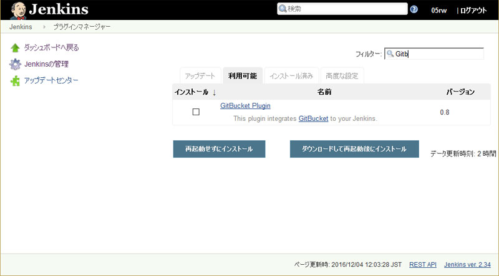
Task: Go to ダッシュボードへ戻る link
Action: (x=52, y=48)
